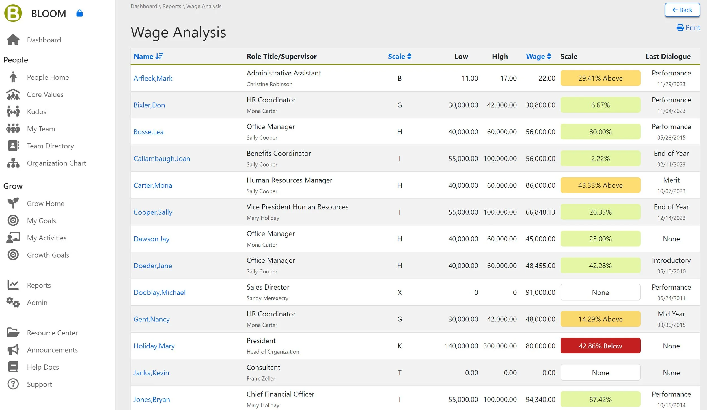Sort the table by the Scale column

[399, 56]
